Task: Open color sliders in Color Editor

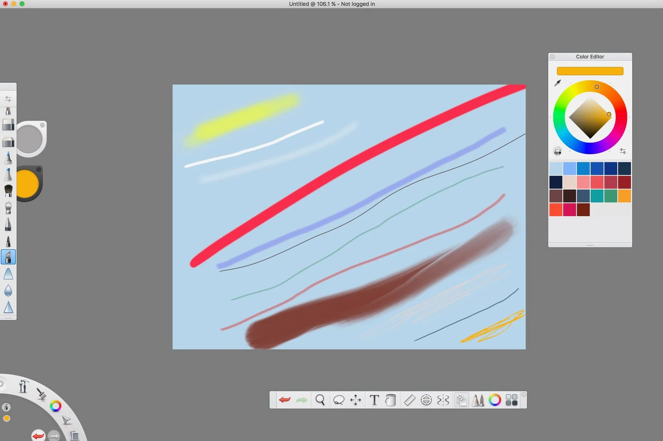Action: (622, 151)
